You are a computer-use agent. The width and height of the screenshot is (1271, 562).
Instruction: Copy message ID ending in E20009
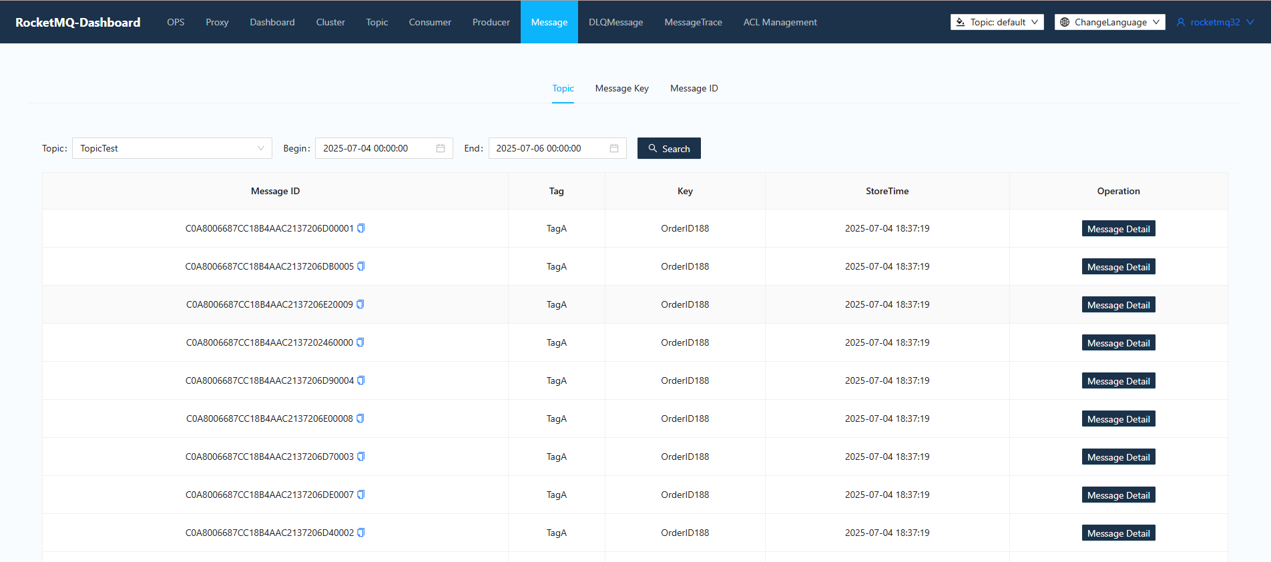[360, 304]
